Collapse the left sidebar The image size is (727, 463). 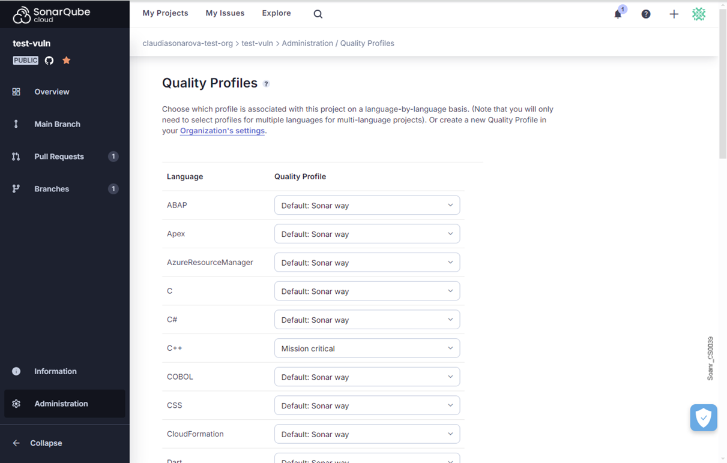coord(46,443)
